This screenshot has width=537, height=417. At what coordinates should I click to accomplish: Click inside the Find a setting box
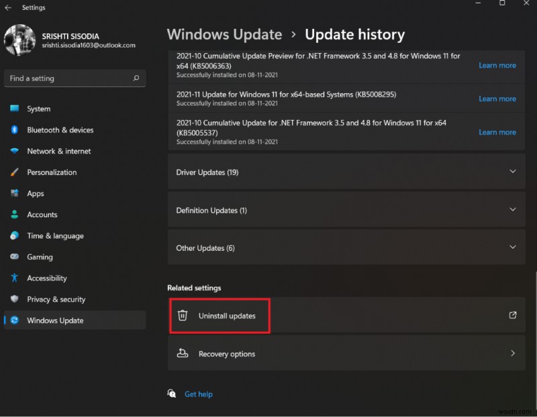[75, 78]
